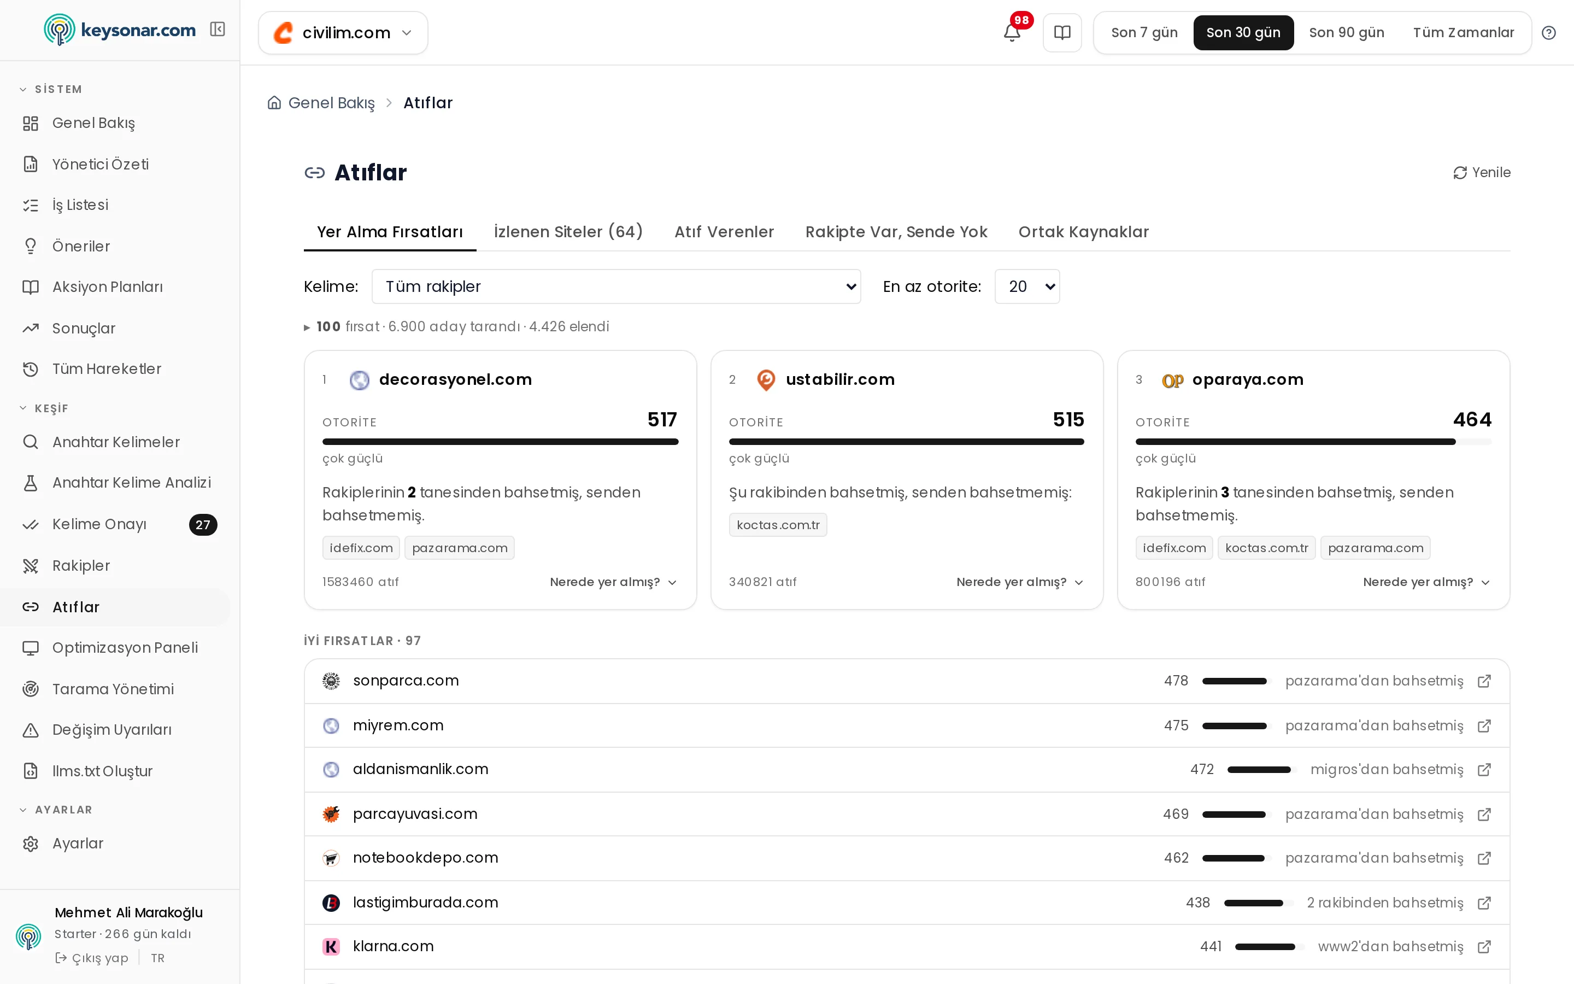The width and height of the screenshot is (1574, 984).
Task: Collapse the KEŞİF sidebar section
Action: coord(44,408)
